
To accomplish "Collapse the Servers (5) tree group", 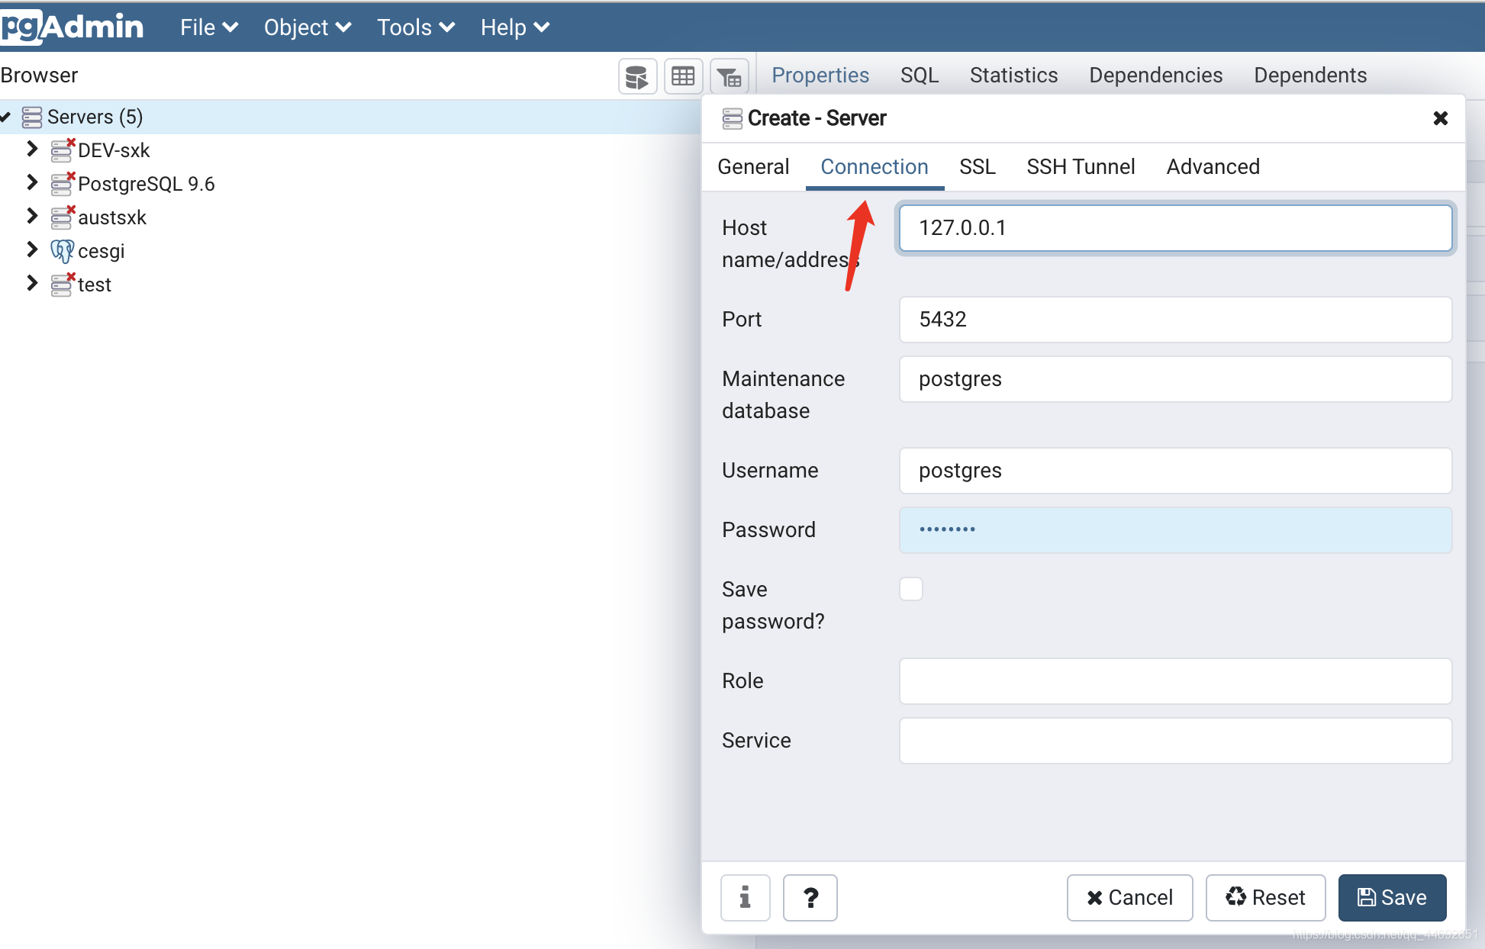I will [6, 117].
